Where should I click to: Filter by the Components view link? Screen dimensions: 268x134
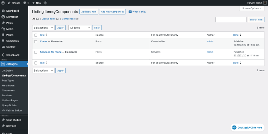[x=69, y=19]
